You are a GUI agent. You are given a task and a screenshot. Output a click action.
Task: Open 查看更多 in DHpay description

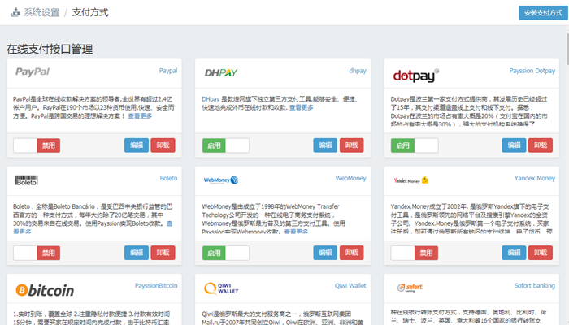point(302,107)
